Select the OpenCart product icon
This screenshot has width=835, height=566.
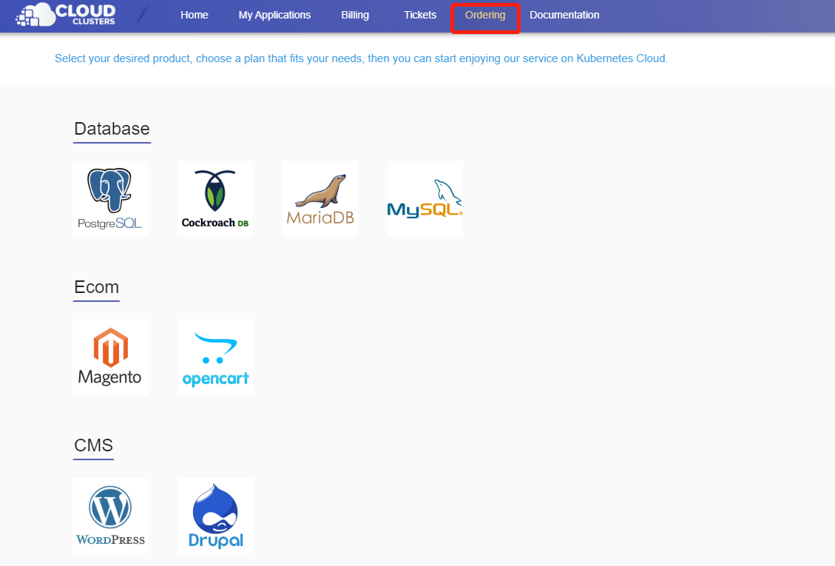pyautogui.click(x=215, y=357)
